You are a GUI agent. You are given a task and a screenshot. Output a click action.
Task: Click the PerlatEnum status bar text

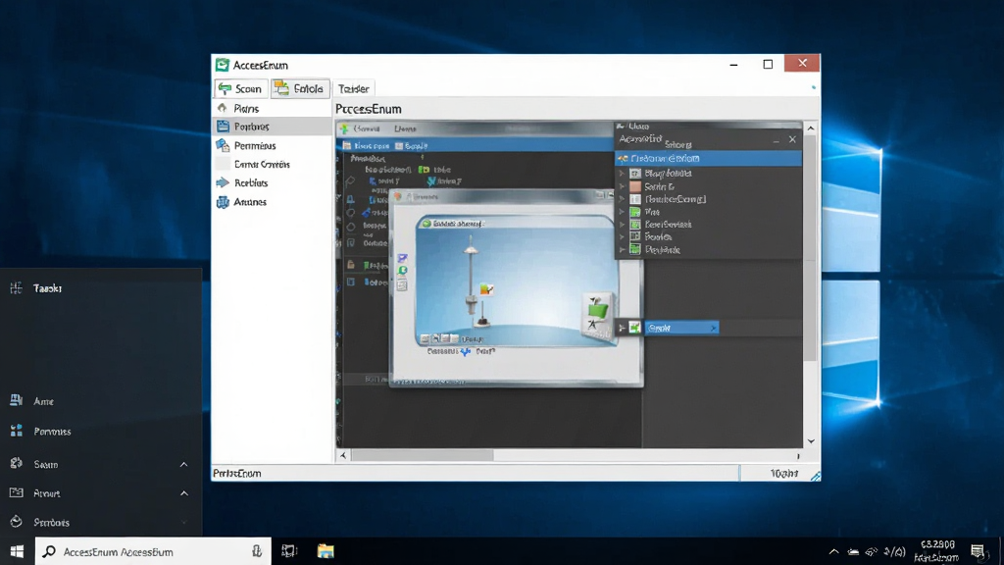coord(237,474)
